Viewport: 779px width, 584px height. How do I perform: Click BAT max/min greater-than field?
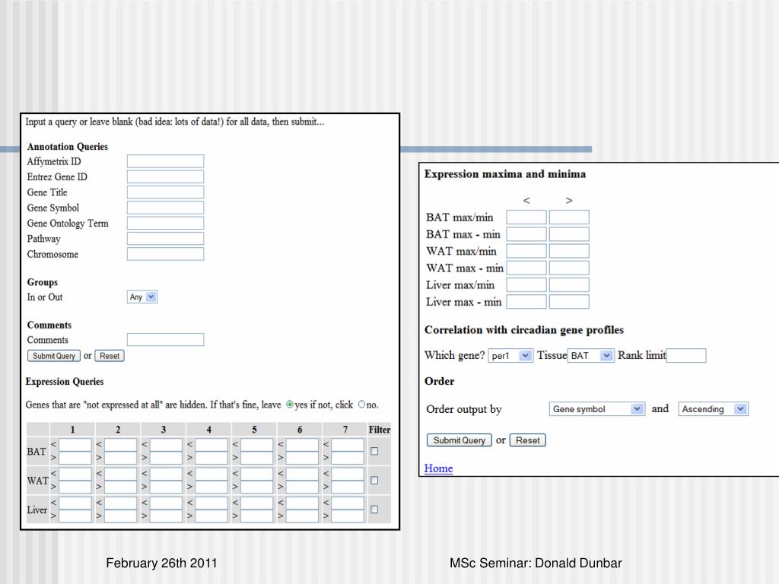point(569,217)
